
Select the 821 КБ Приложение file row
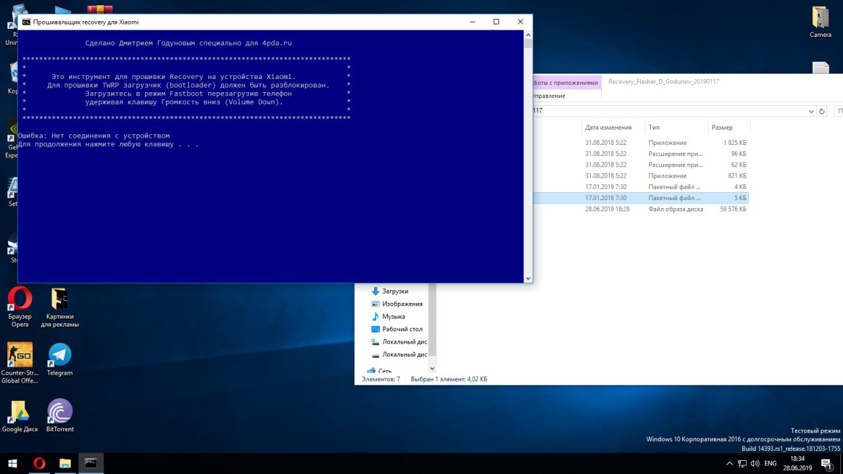click(x=640, y=176)
